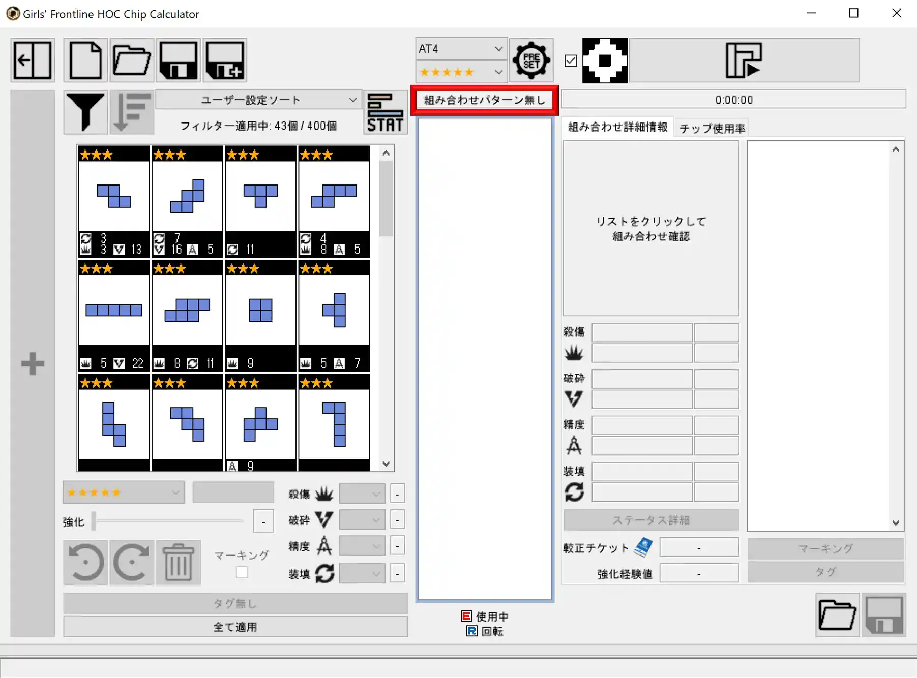This screenshot has width=917, height=678.
Task: Click the タグ button
Action: point(825,572)
